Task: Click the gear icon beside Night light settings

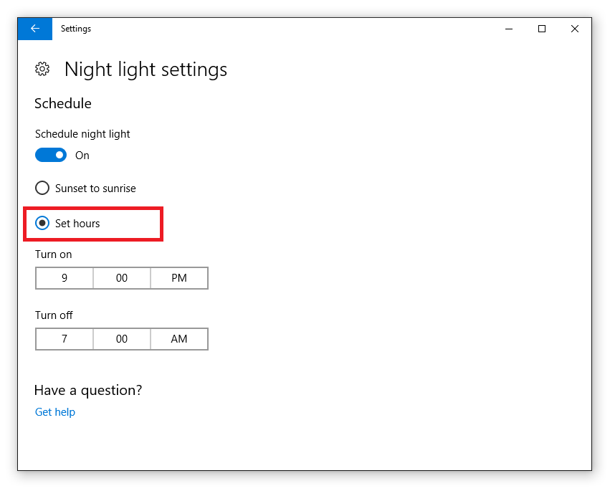Action: 42,70
